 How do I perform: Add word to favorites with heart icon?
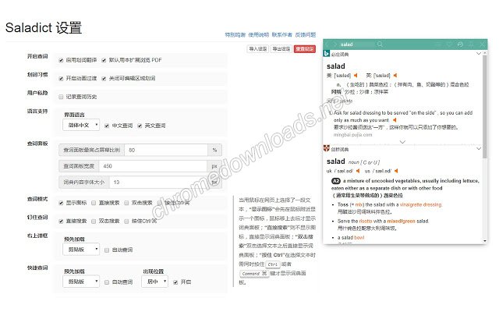coord(449,44)
